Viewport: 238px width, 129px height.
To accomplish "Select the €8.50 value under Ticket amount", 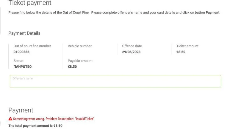I will [x=181, y=52].
